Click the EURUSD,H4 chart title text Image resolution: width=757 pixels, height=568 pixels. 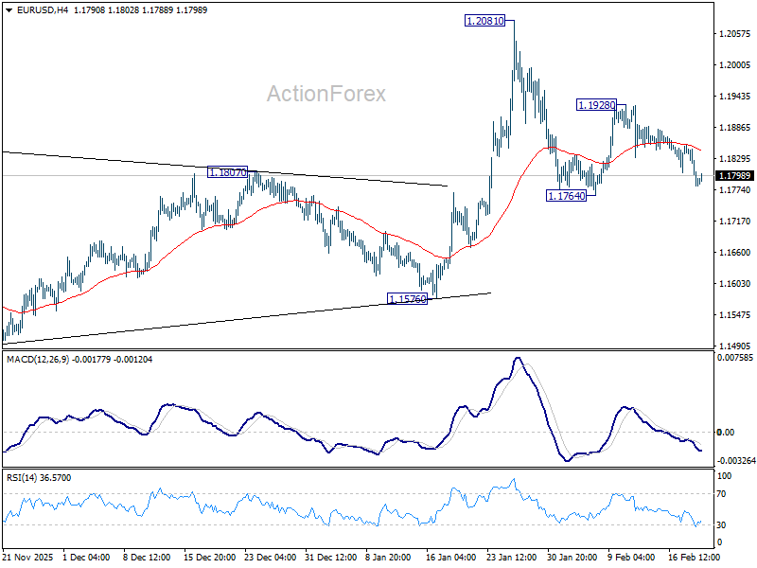[x=43, y=10]
